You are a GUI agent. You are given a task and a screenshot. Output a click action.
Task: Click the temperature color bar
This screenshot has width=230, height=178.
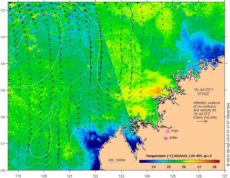tap(179, 161)
